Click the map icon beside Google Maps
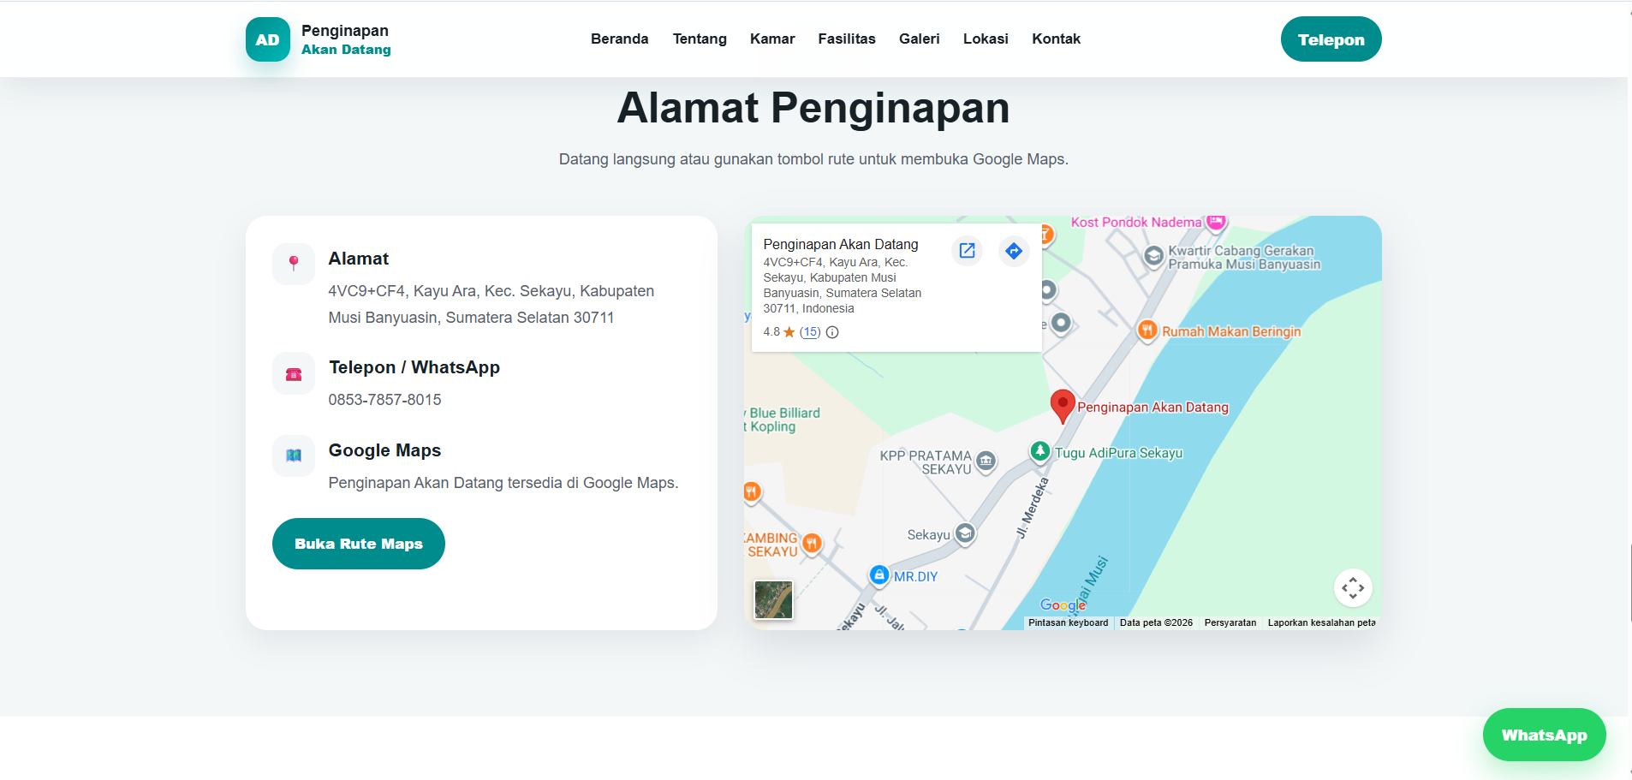The width and height of the screenshot is (1632, 780). click(294, 455)
